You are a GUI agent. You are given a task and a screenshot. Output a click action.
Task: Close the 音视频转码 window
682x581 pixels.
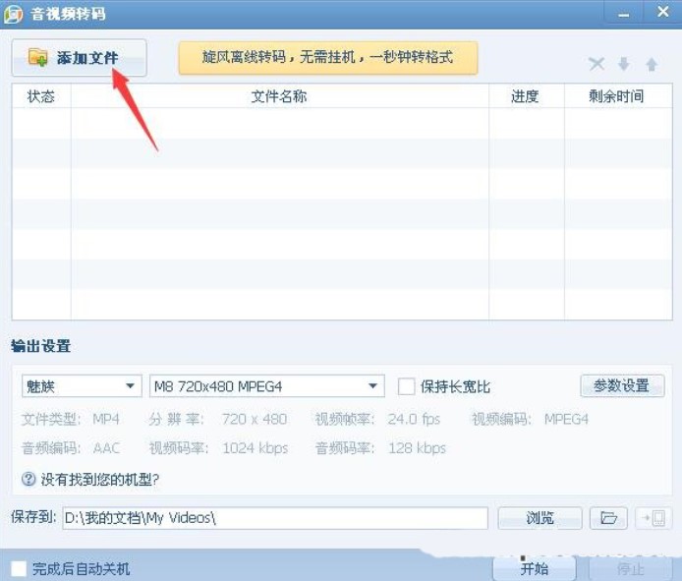(662, 12)
